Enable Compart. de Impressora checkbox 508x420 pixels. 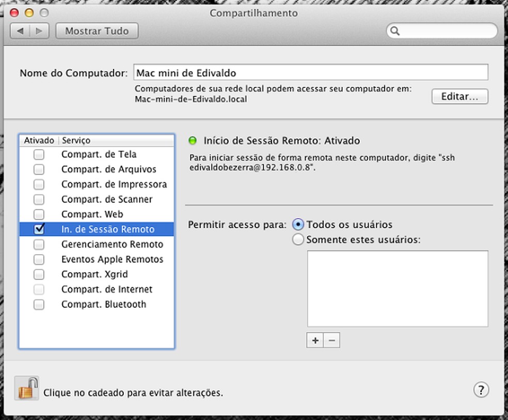(x=39, y=184)
